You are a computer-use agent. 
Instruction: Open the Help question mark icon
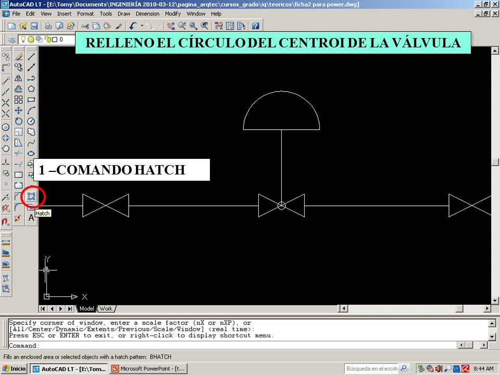pyautogui.click(x=255, y=26)
